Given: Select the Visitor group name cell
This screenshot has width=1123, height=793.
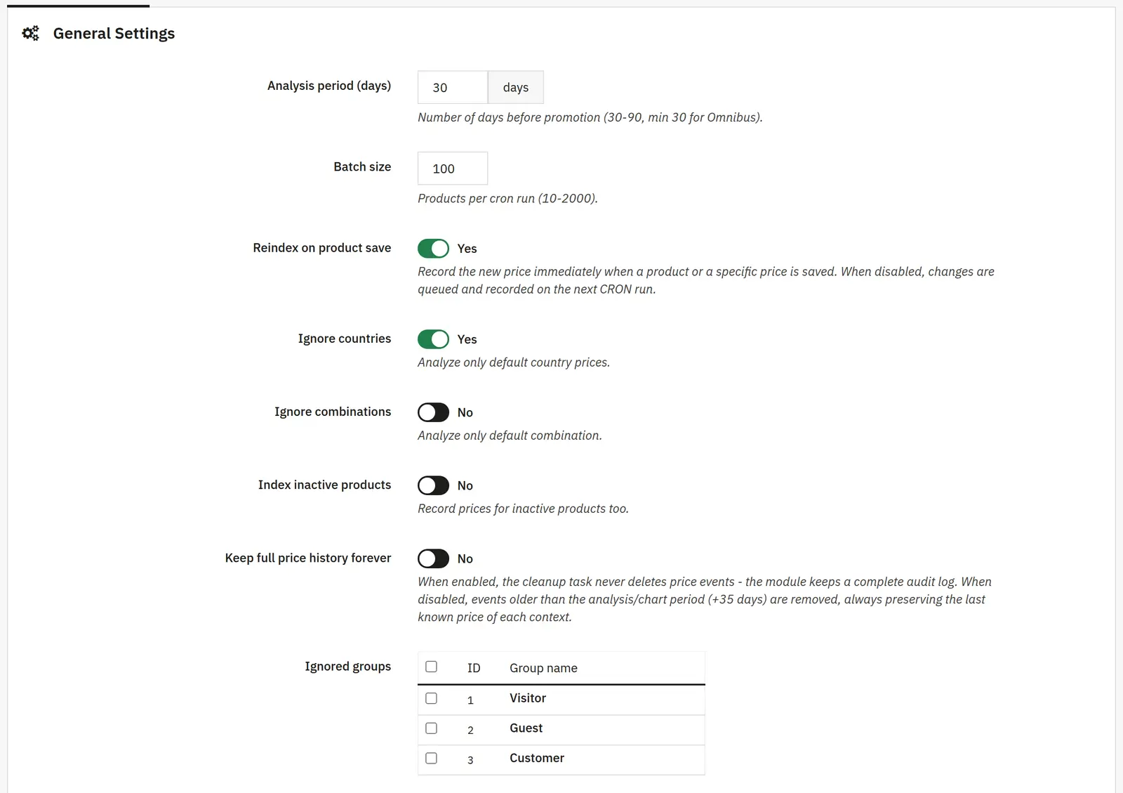Looking at the screenshot, I should coord(528,698).
